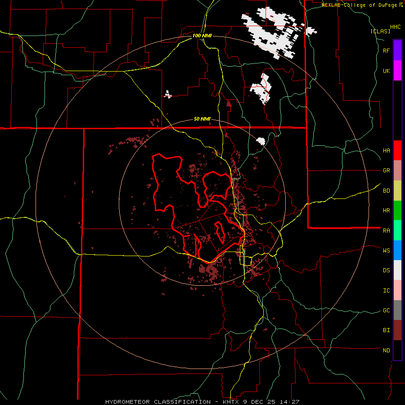Click the BD legend label

point(386,191)
